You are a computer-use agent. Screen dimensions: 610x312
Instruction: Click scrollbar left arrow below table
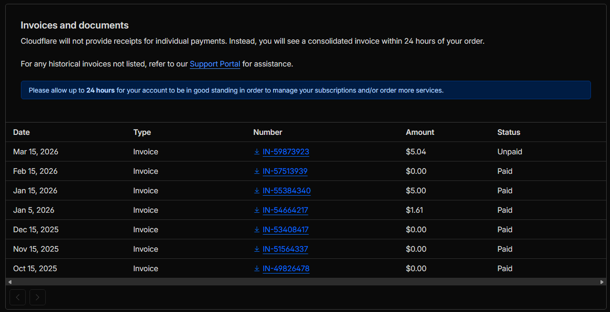click(x=10, y=282)
